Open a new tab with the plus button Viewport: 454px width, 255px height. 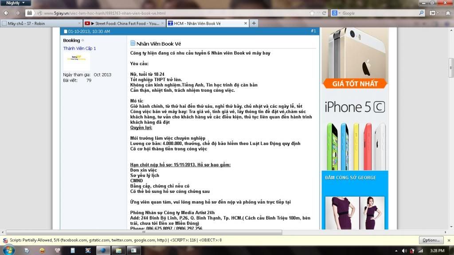click(254, 23)
